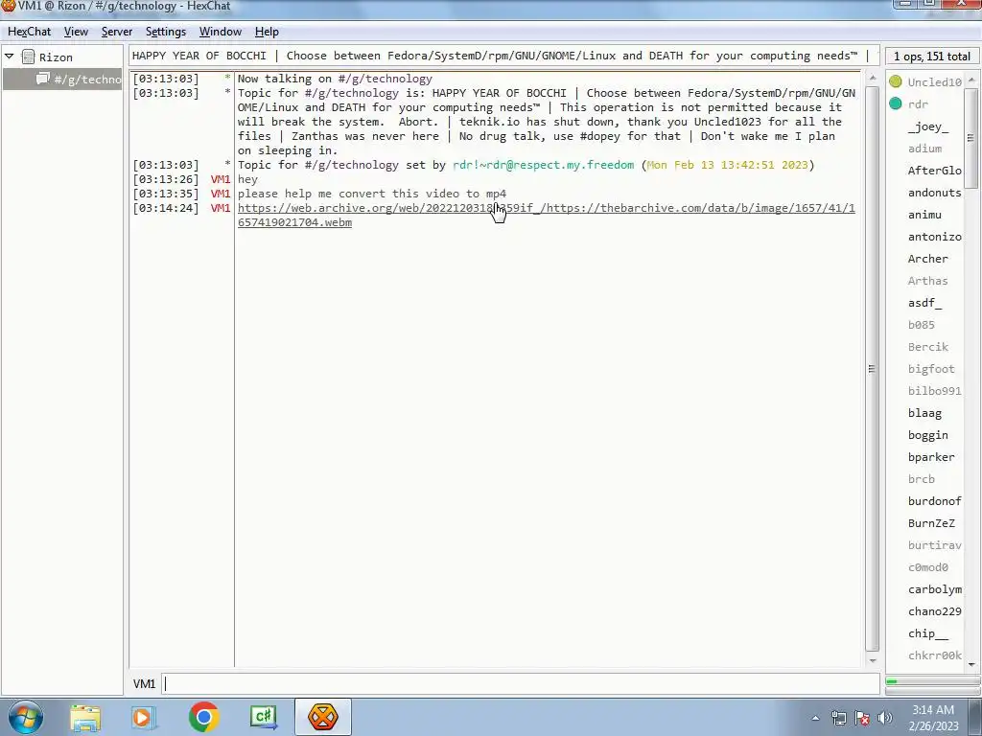Click the volume speaker tray icon
This screenshot has width=982, height=736.
885,718
